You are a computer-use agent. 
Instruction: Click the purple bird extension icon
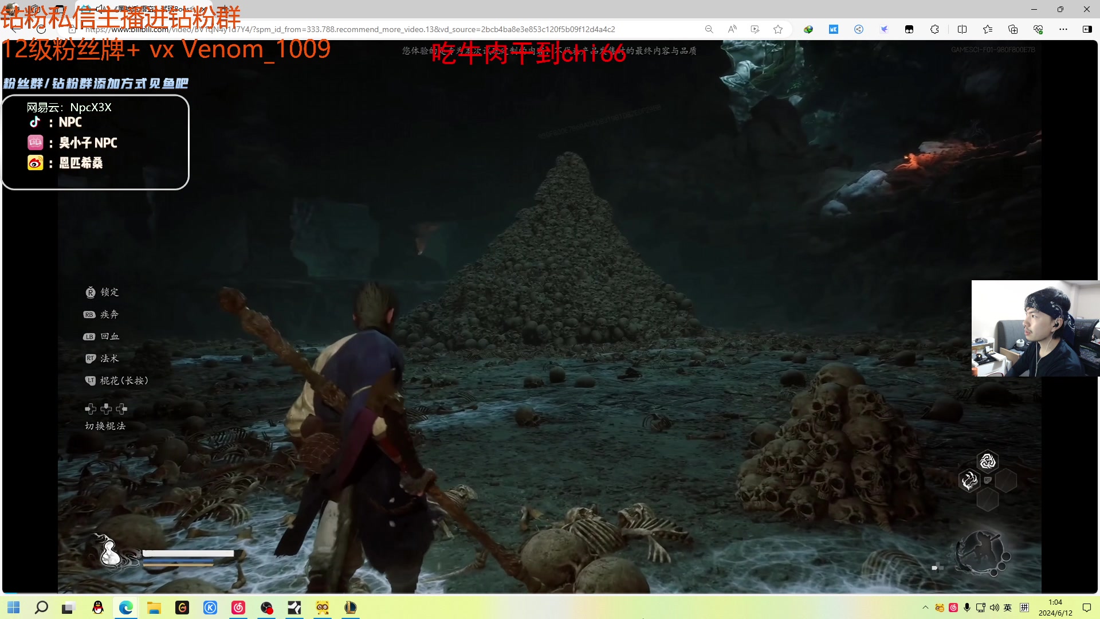point(884,29)
